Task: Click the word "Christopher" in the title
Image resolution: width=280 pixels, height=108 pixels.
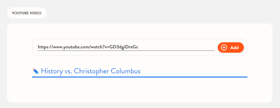Action: click(91, 71)
